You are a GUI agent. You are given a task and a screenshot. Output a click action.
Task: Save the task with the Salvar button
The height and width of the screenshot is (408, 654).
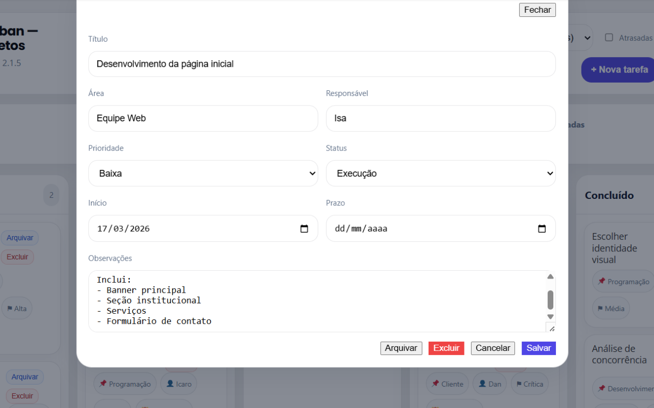coord(539,348)
